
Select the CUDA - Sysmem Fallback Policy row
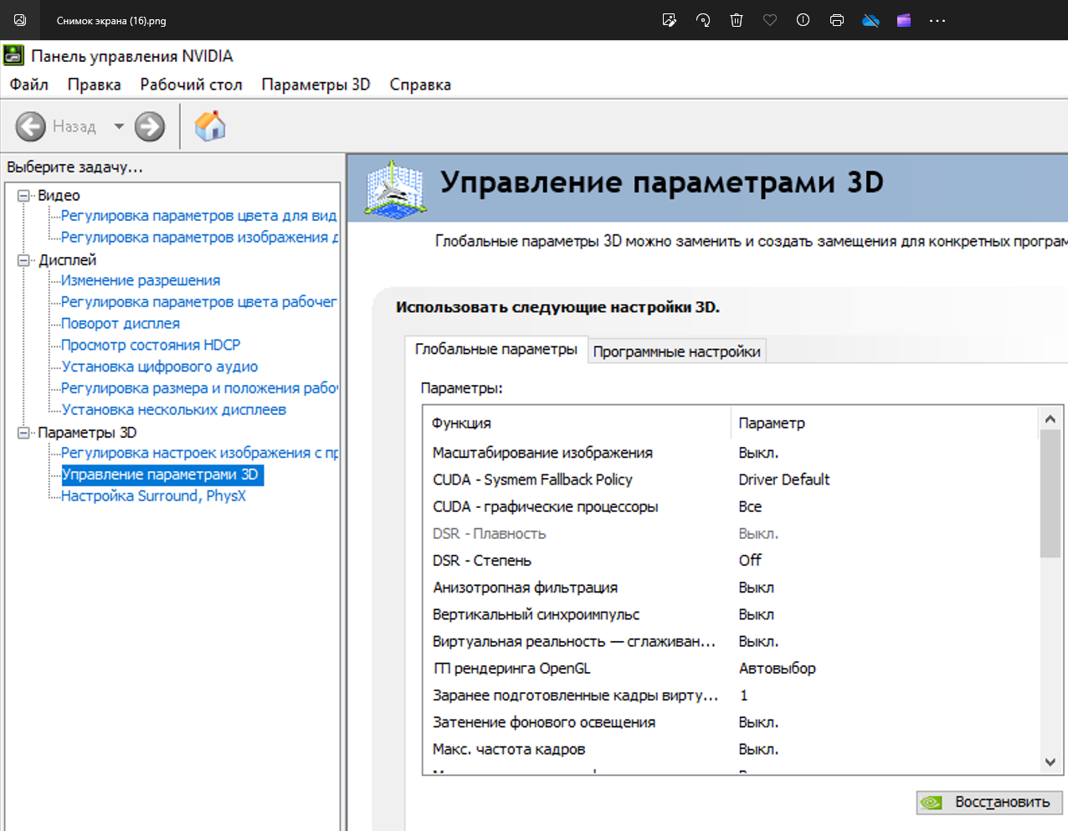(732, 480)
